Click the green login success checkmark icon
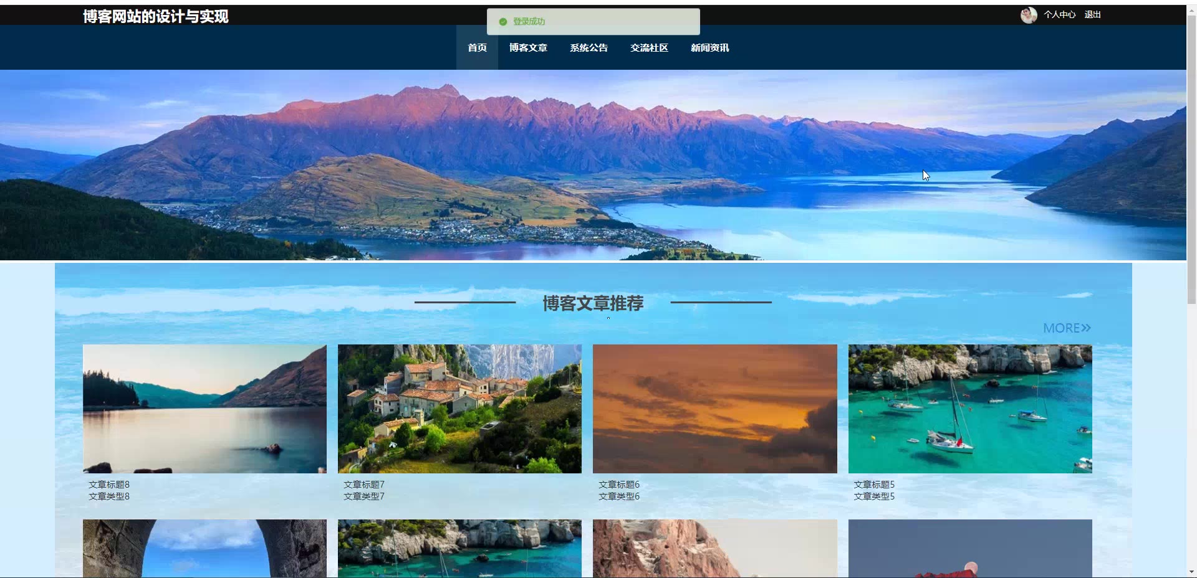1197x578 pixels. [x=503, y=22]
